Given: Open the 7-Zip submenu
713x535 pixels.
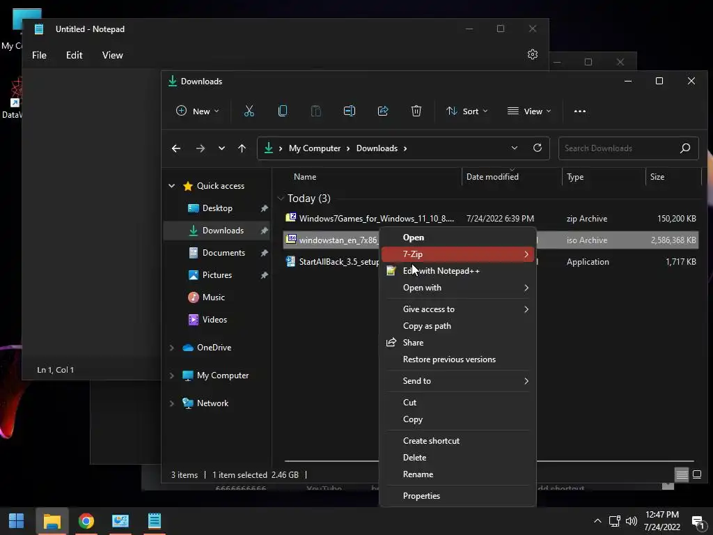Looking at the screenshot, I should pos(458,254).
